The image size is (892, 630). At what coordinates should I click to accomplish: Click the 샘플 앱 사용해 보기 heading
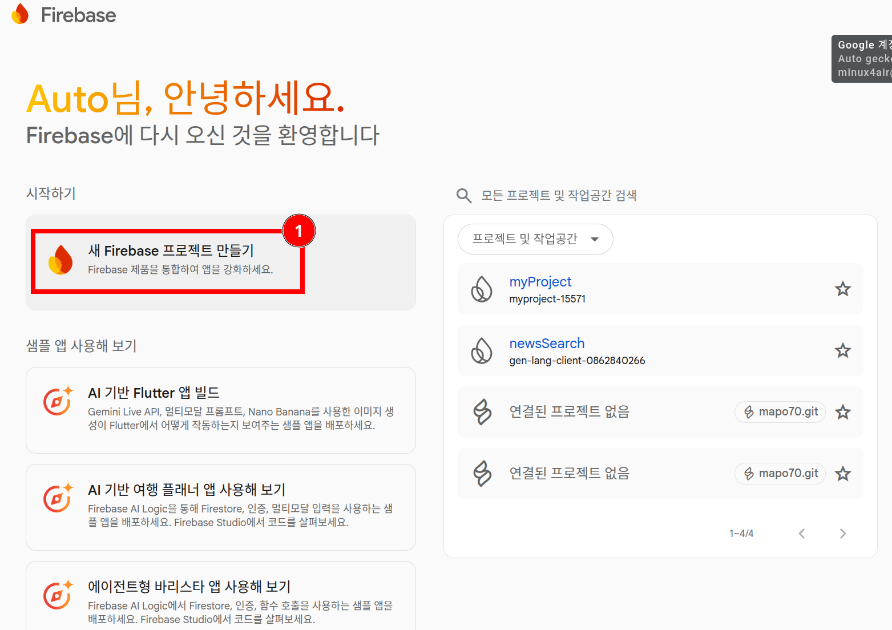81,346
